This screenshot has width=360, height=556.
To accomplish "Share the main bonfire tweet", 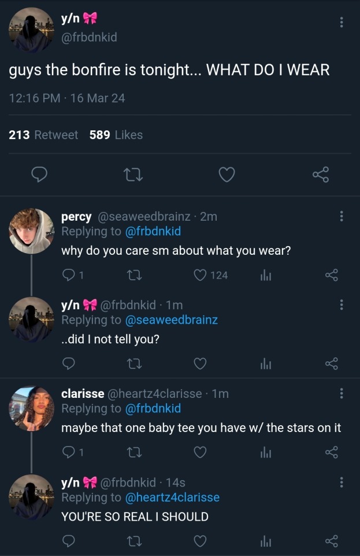I will pyautogui.click(x=321, y=174).
